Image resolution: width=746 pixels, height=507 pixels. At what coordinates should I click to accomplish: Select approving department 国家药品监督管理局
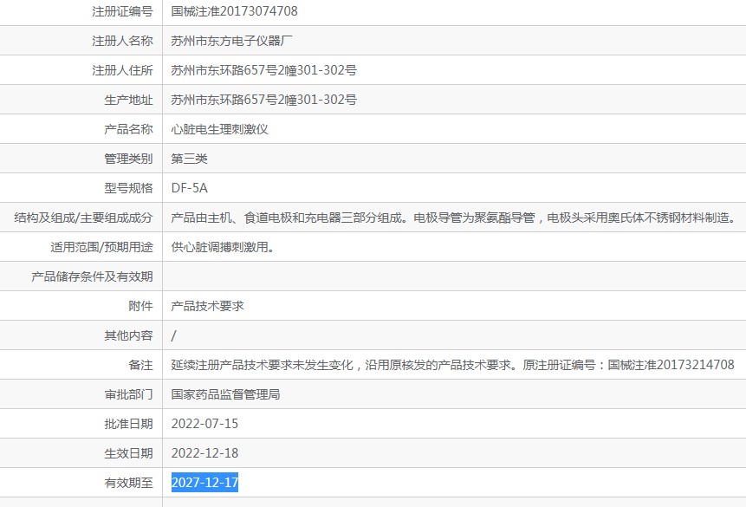(x=225, y=394)
